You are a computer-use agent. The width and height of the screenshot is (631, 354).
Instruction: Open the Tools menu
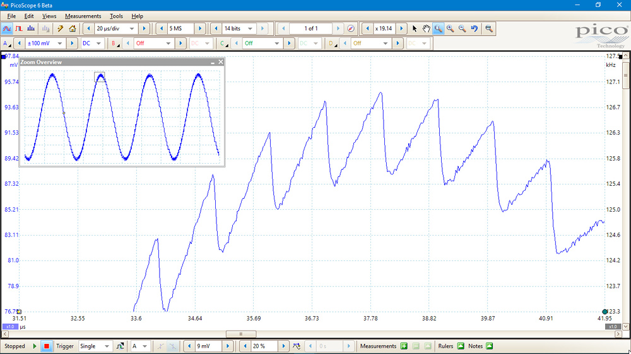point(116,16)
